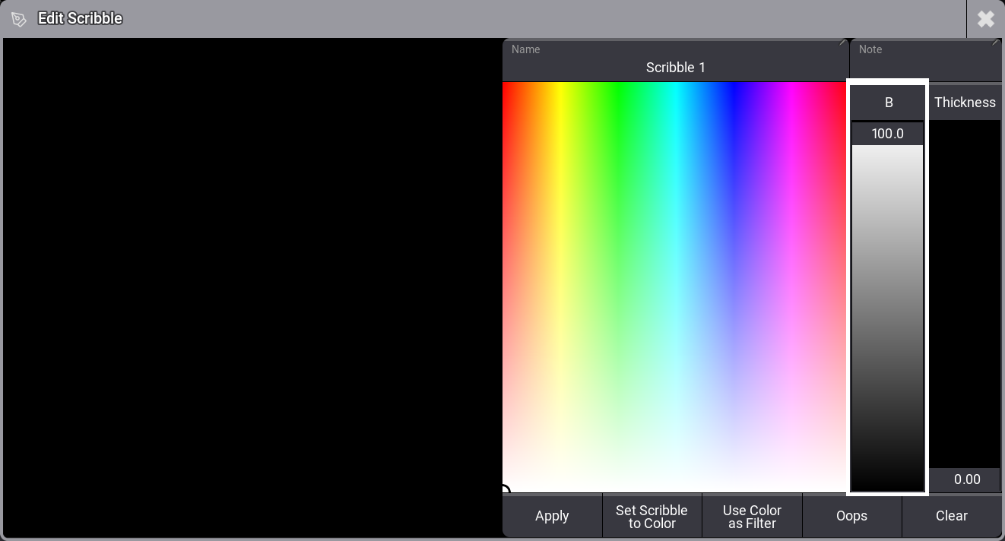Click the scribble pen icon in title bar
This screenshot has height=541, width=1005.
coord(19,19)
